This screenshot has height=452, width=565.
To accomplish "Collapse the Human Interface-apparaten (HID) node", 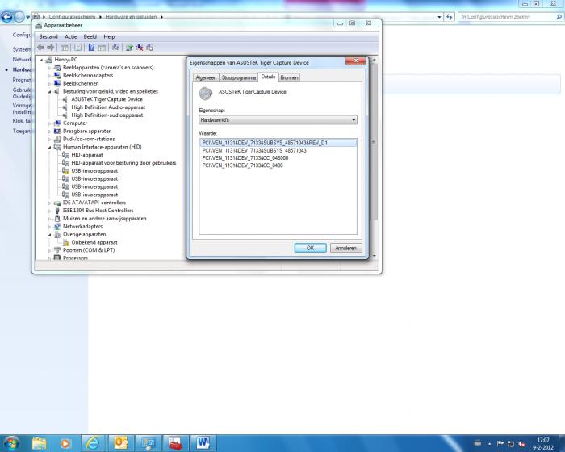I will pyautogui.click(x=49, y=147).
